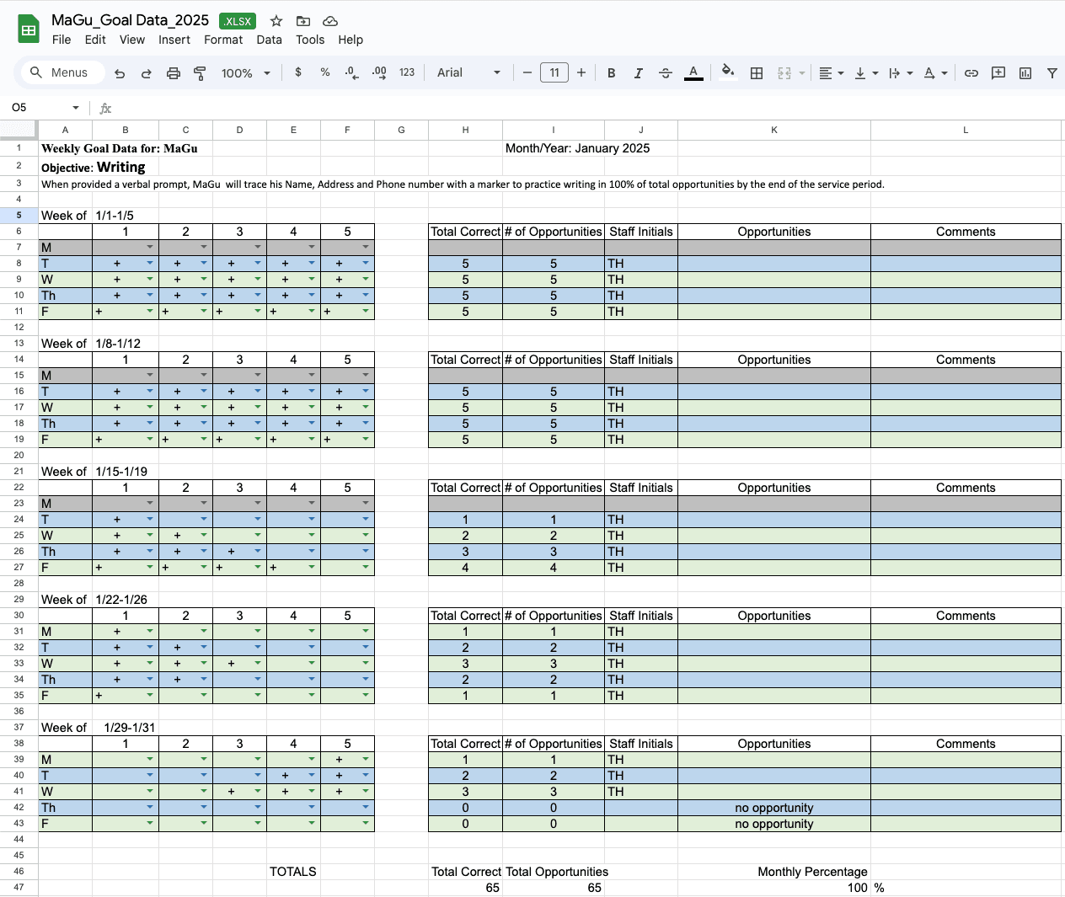Toggle bold formatting

point(612,73)
